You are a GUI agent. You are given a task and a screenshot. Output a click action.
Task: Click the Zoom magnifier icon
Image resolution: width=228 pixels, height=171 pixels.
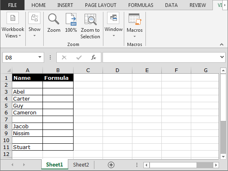click(x=54, y=19)
